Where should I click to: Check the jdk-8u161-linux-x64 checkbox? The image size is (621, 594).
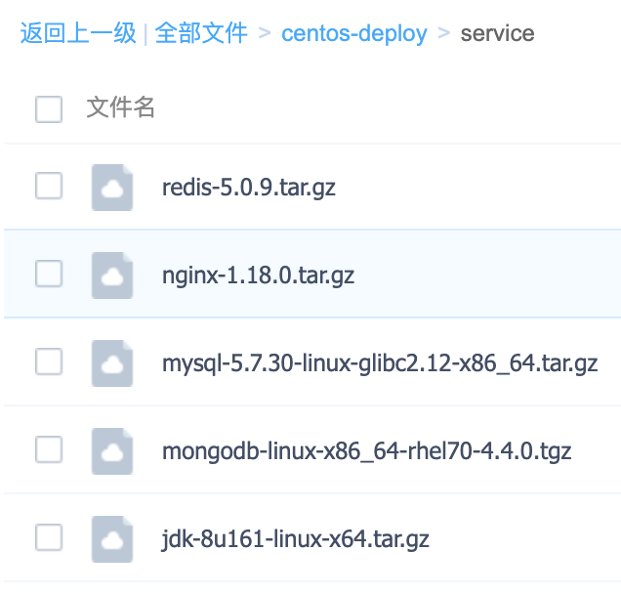[x=49, y=537]
